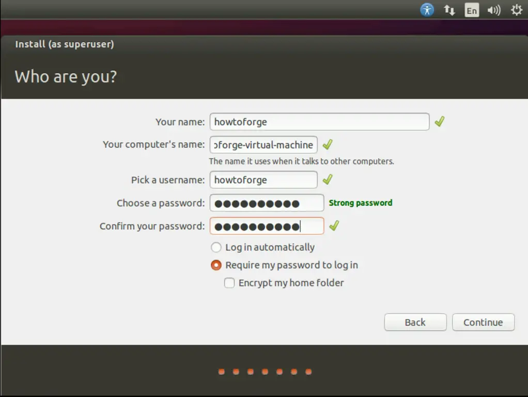The width and height of the screenshot is (528, 397).
Task: Open the sound volume indicator
Action: [x=494, y=10]
